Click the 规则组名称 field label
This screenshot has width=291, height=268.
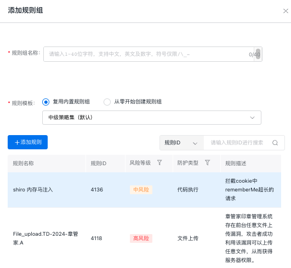(x=26, y=53)
